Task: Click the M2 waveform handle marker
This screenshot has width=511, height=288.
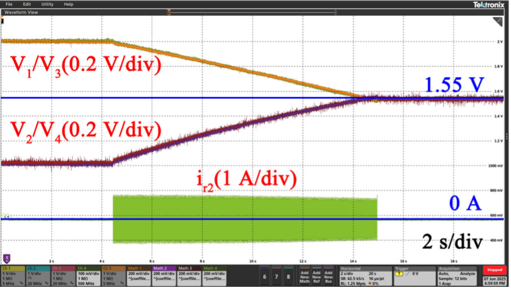Action: tap(7, 257)
